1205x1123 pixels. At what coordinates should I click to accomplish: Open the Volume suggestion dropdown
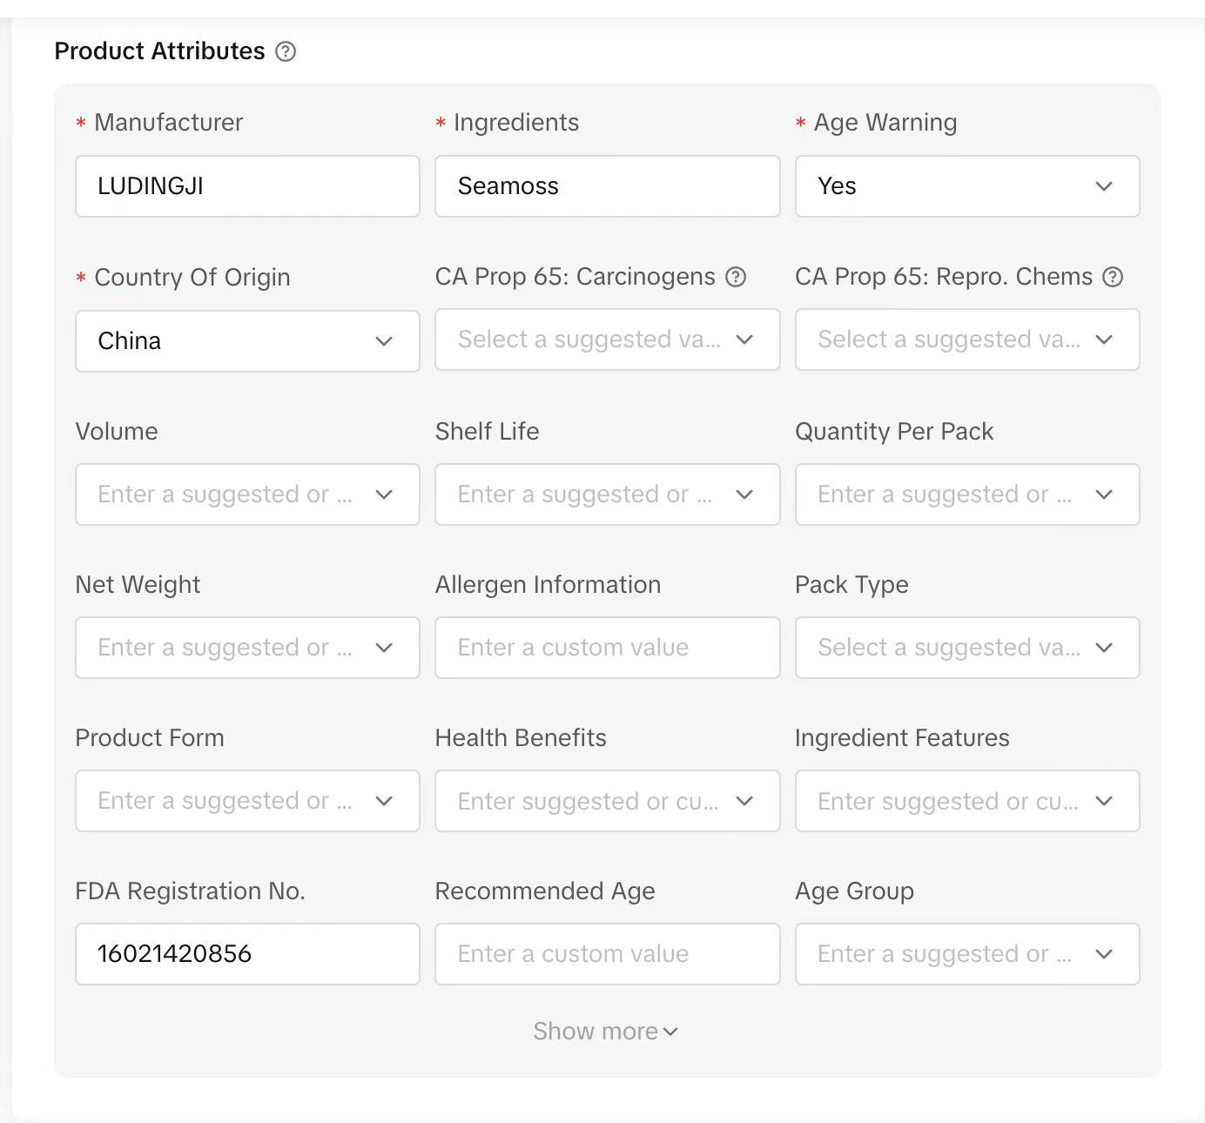(x=247, y=494)
